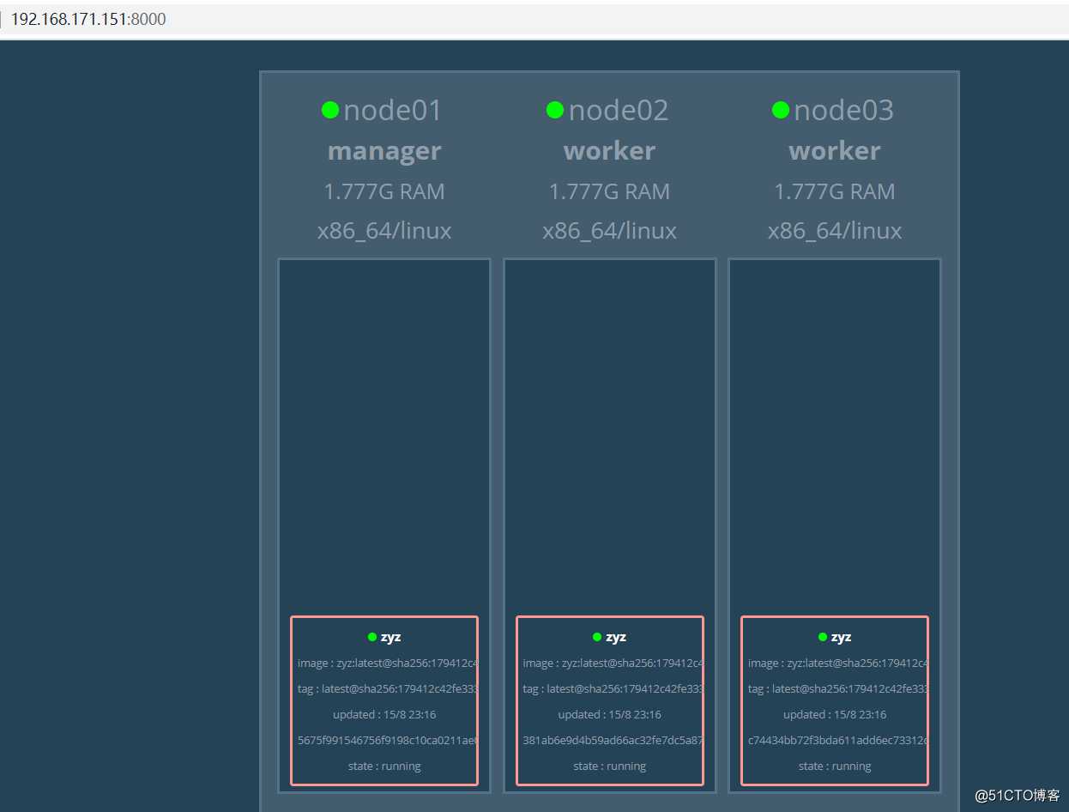Click the worker role label under node02
Image resolution: width=1069 pixels, height=812 pixels.
(609, 151)
